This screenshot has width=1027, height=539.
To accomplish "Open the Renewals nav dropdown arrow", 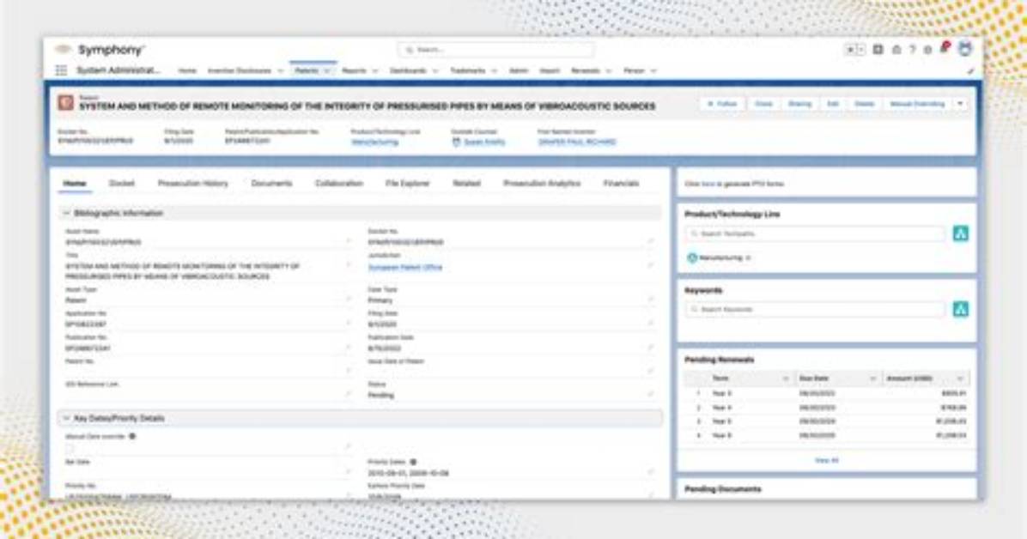I will pyautogui.click(x=609, y=70).
